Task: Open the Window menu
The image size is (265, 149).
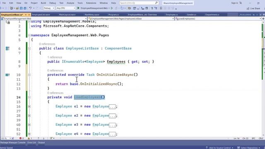Action: 104,3
